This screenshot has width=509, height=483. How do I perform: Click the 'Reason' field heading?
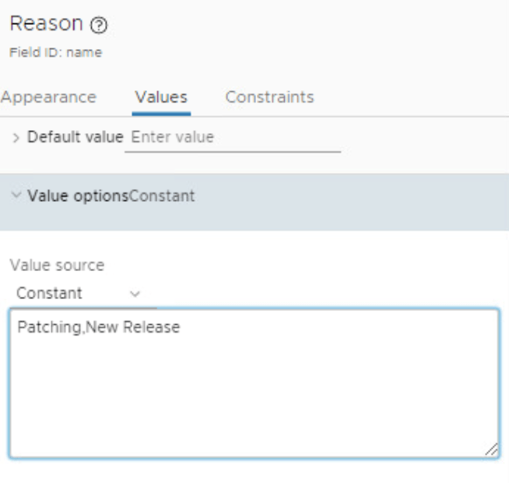pyautogui.click(x=46, y=24)
